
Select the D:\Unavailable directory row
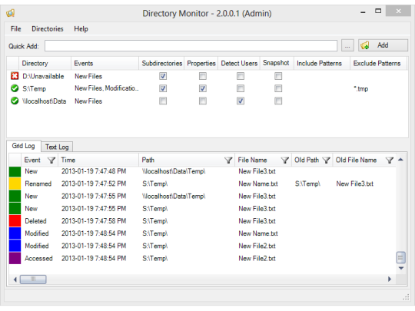207,76
